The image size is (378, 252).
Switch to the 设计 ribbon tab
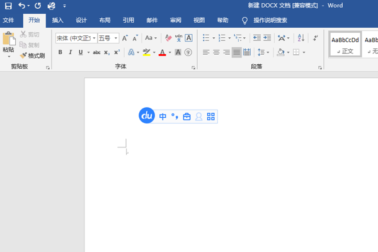(x=81, y=20)
